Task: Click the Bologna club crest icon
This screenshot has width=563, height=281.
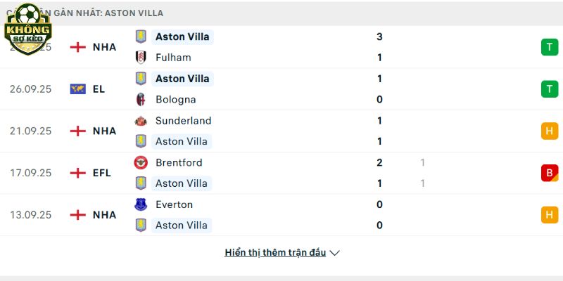Action: [141, 100]
